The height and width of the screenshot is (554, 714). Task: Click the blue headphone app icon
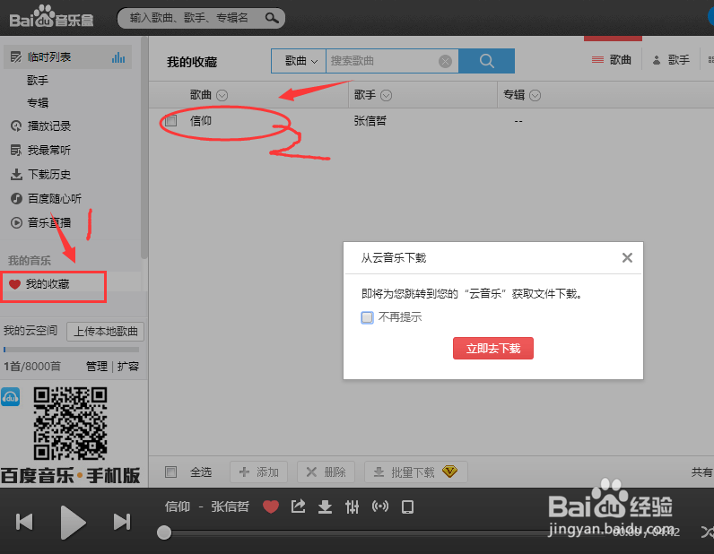(11, 397)
